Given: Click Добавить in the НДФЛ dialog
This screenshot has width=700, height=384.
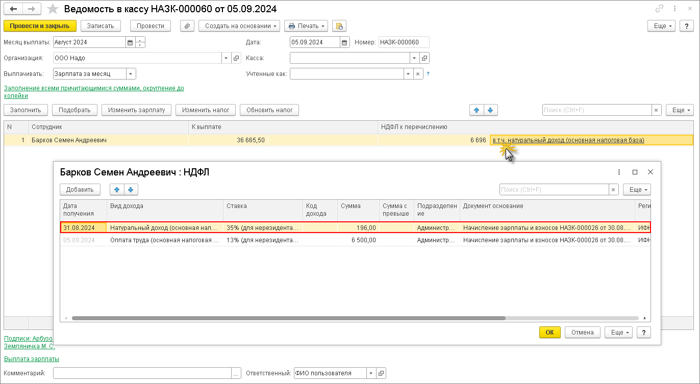Looking at the screenshot, I should click(x=80, y=189).
